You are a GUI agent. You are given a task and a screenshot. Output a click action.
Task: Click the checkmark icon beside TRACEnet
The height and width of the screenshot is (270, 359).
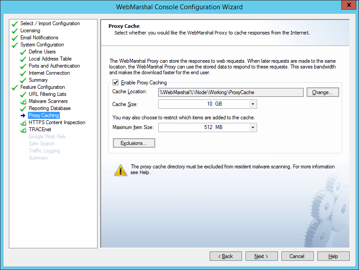coord(23,130)
